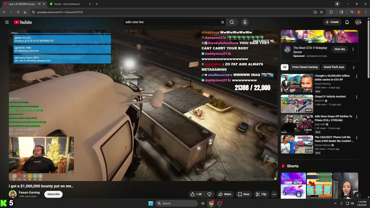Reload the page
Viewport: 370px width, 208px height.
click(18, 12)
